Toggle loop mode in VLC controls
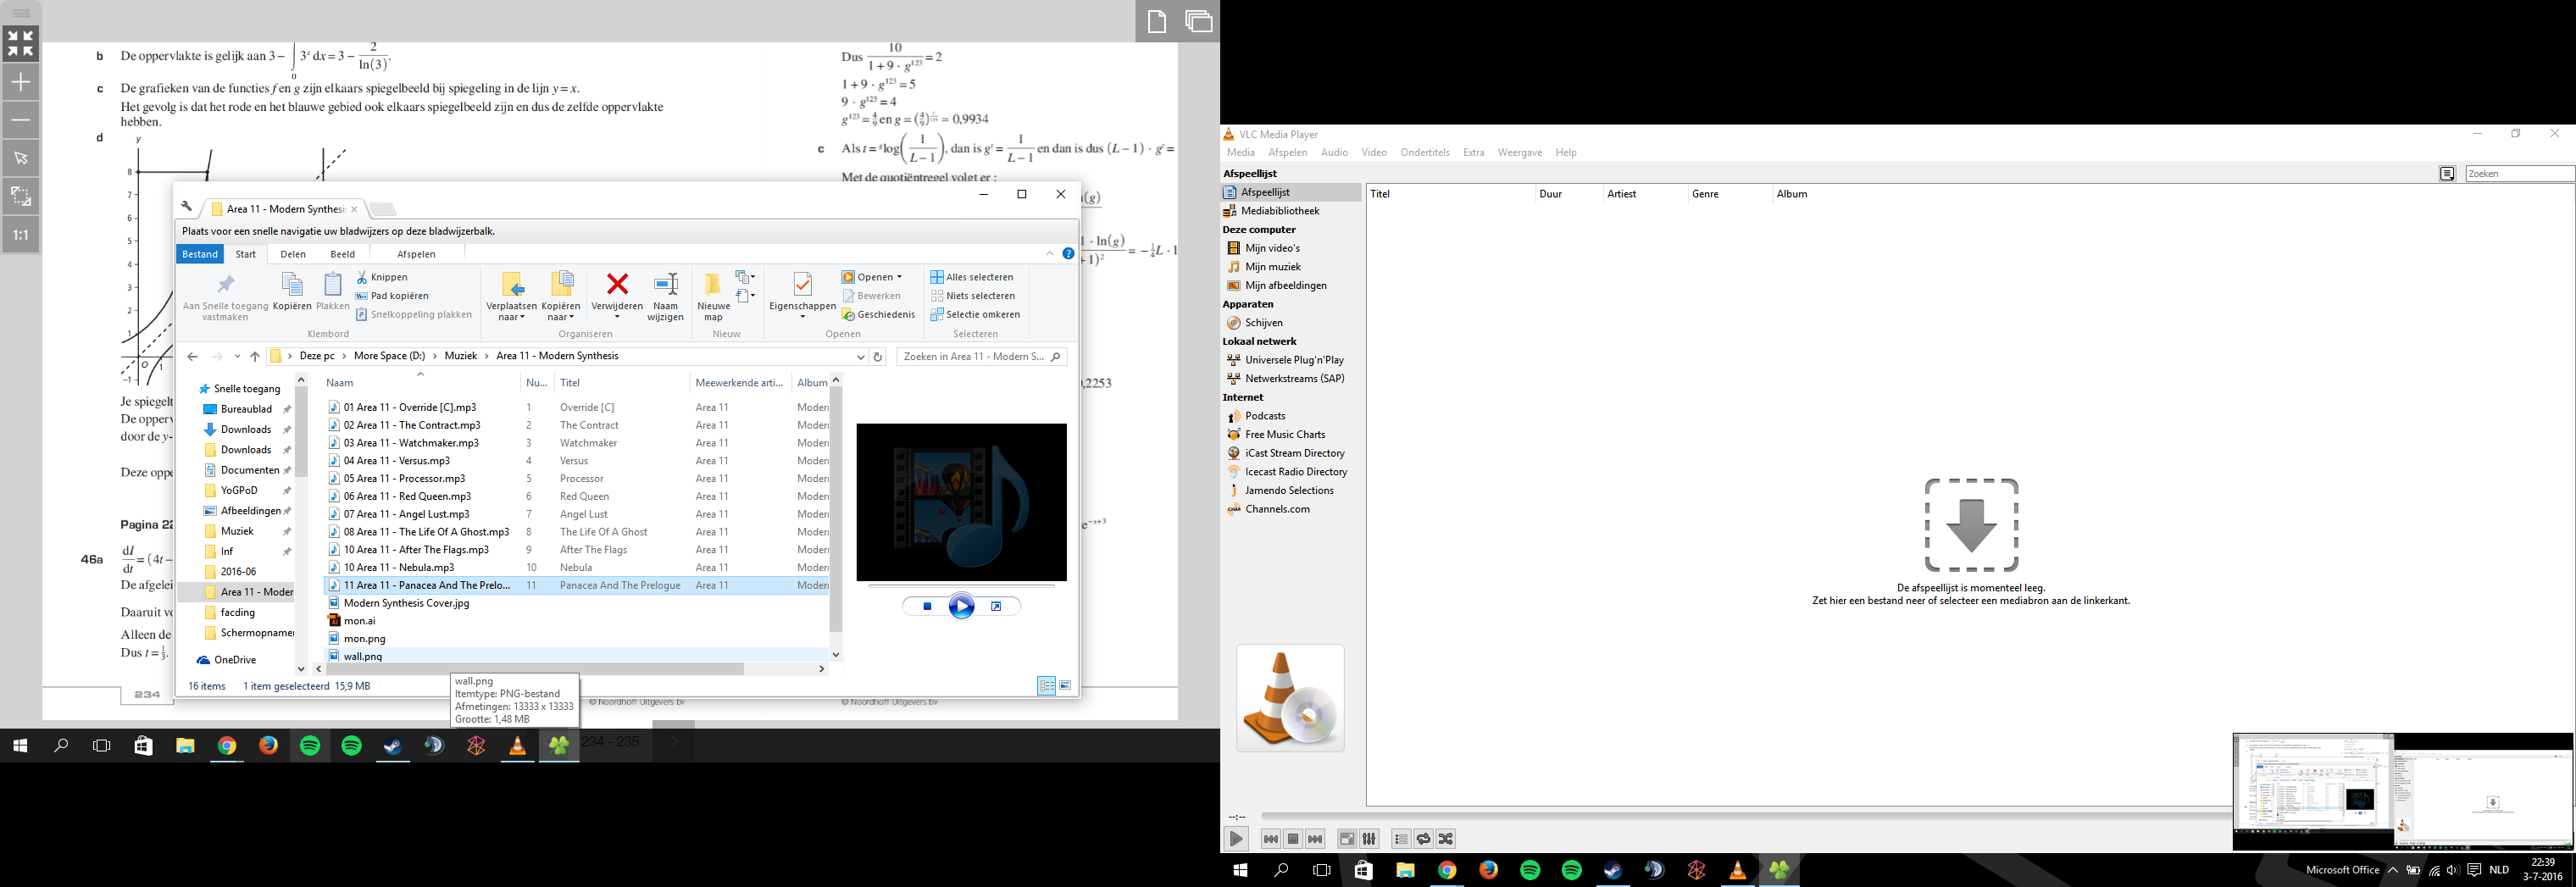Viewport: 2576px width, 887px height. [x=1423, y=839]
